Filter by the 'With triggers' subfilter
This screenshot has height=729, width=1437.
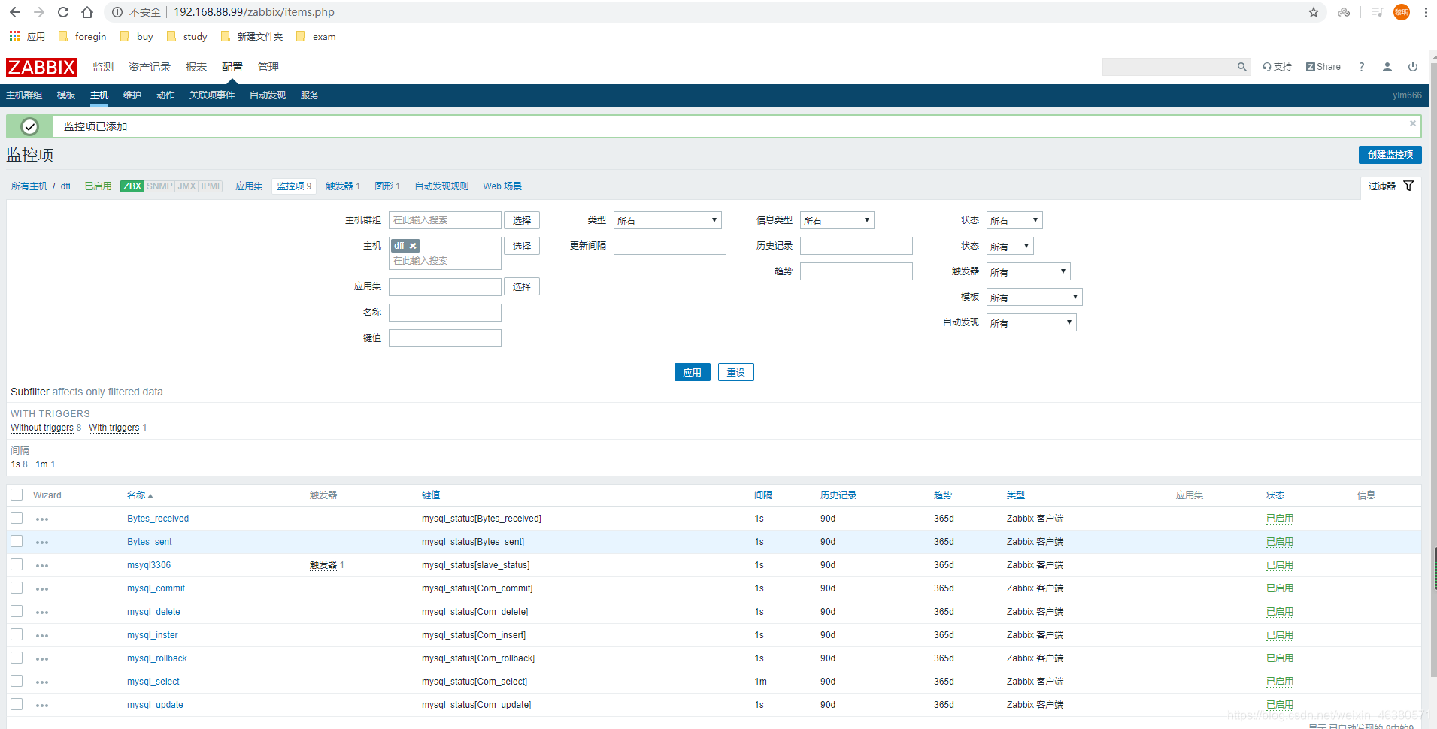(x=114, y=428)
